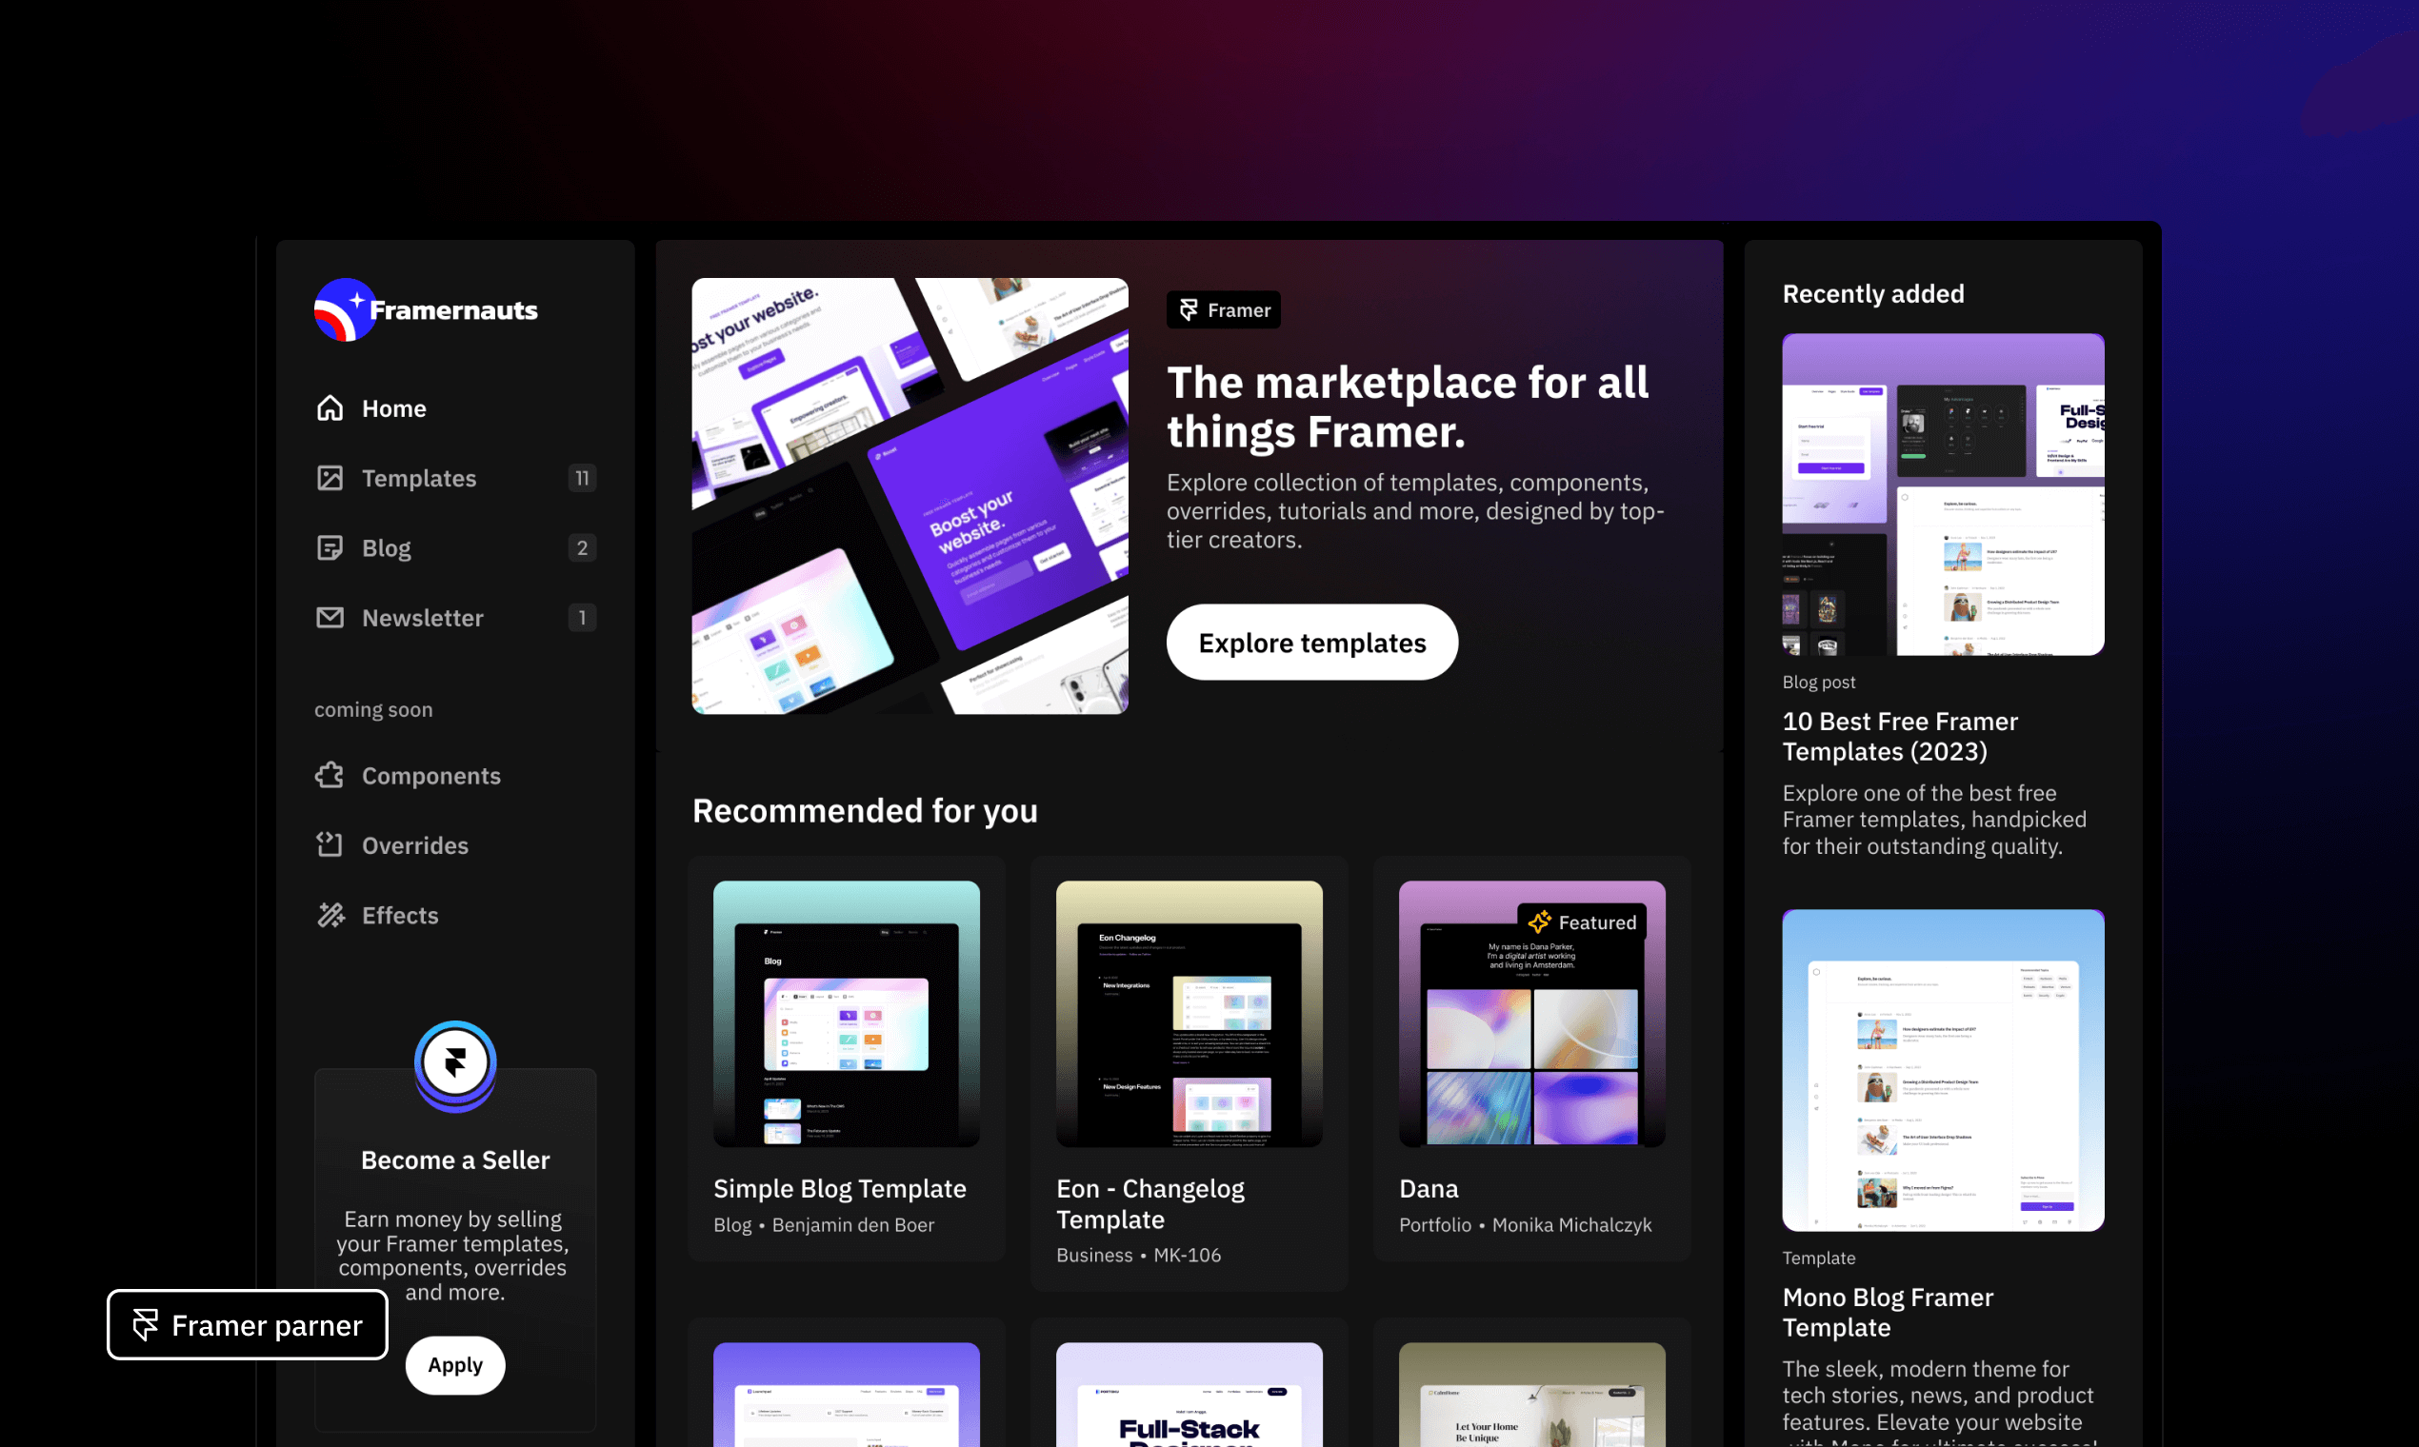The width and height of the screenshot is (2419, 1447).
Task: Open 10 Best Free Framer Templates post
Action: coord(1900,736)
